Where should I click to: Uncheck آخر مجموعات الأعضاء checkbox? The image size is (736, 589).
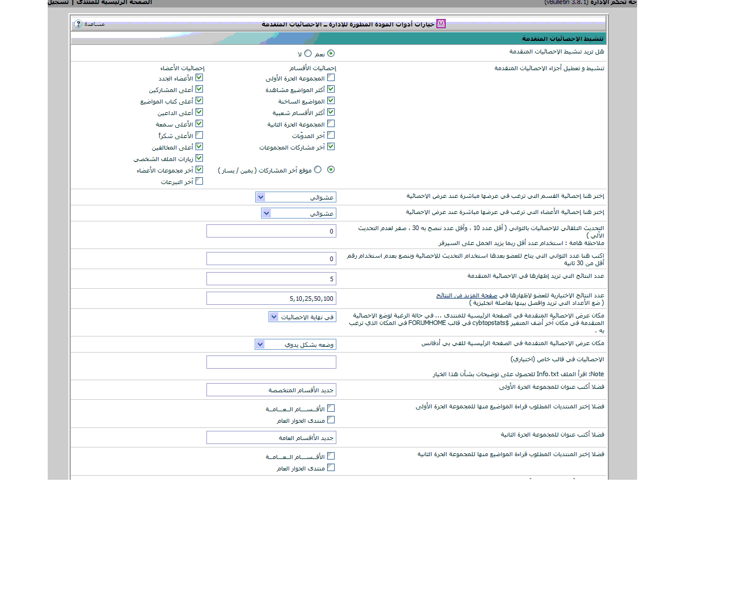click(199, 170)
